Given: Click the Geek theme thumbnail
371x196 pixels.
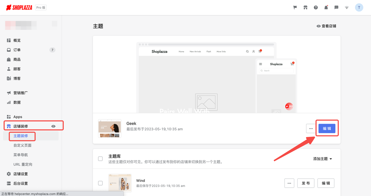Looking at the screenshot, I should tap(110, 128).
